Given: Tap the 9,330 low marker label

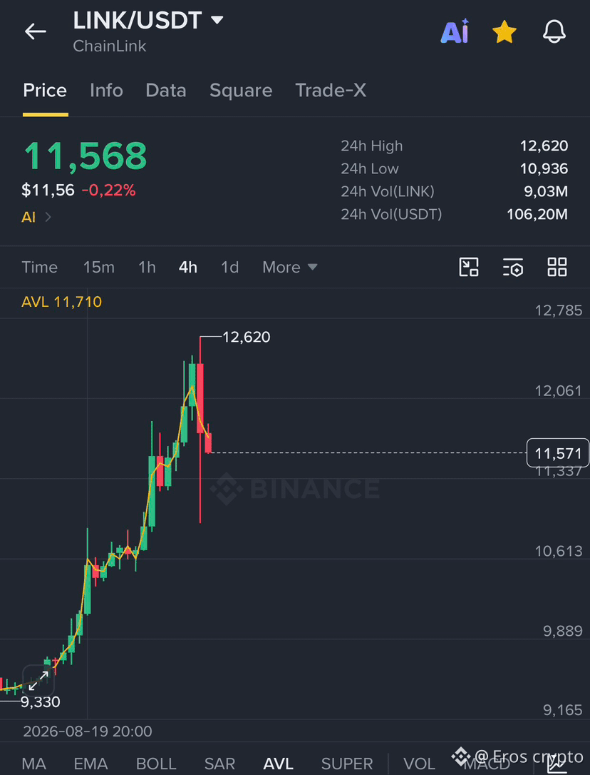Looking at the screenshot, I should tap(40, 701).
